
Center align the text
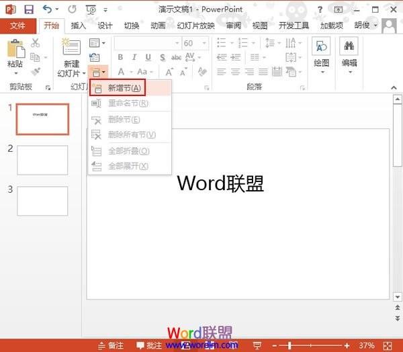(x=235, y=72)
